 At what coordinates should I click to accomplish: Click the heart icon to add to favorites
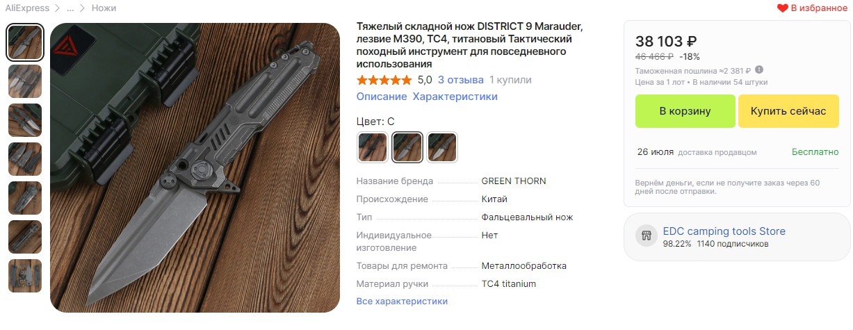click(x=782, y=8)
